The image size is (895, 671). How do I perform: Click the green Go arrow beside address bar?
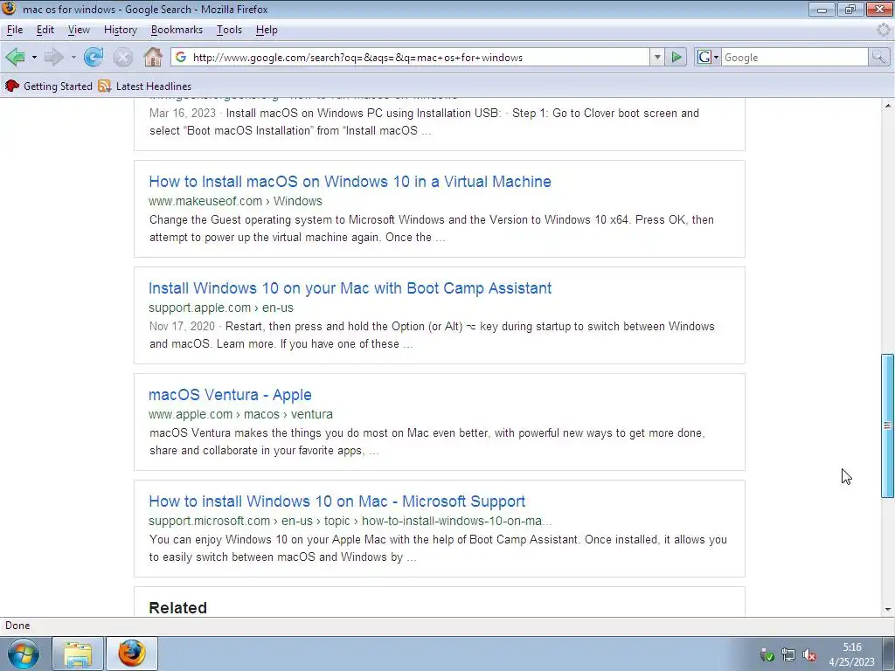[x=676, y=57]
